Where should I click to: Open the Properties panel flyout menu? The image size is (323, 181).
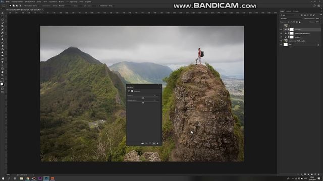point(160,87)
